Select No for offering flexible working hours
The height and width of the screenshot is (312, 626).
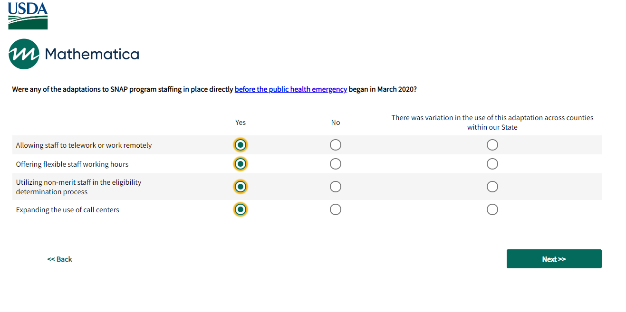[336, 164]
